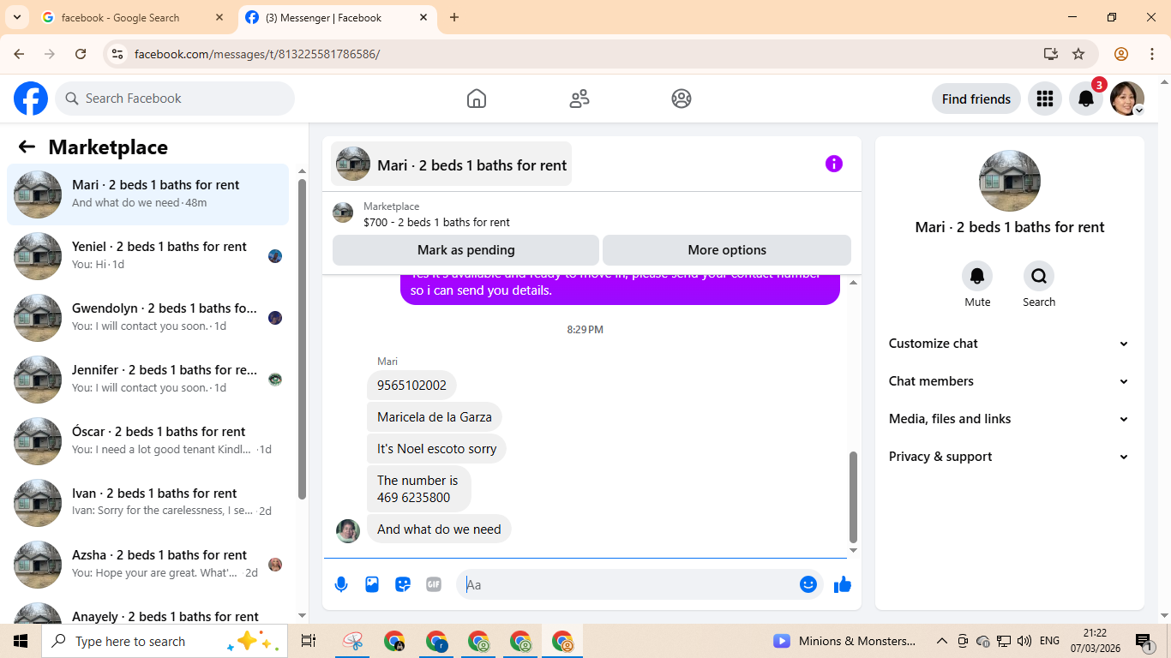Expand Customize chat section
Image resolution: width=1171 pixels, height=658 pixels.
click(1009, 344)
